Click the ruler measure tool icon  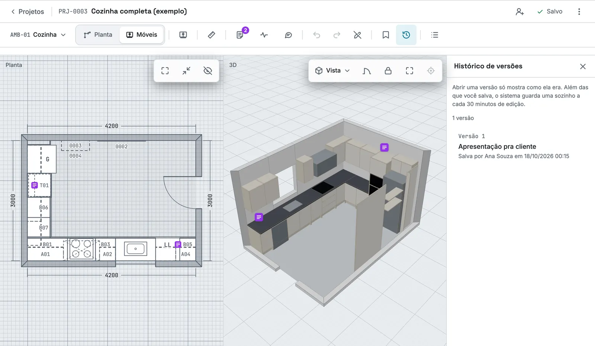pyautogui.click(x=211, y=35)
